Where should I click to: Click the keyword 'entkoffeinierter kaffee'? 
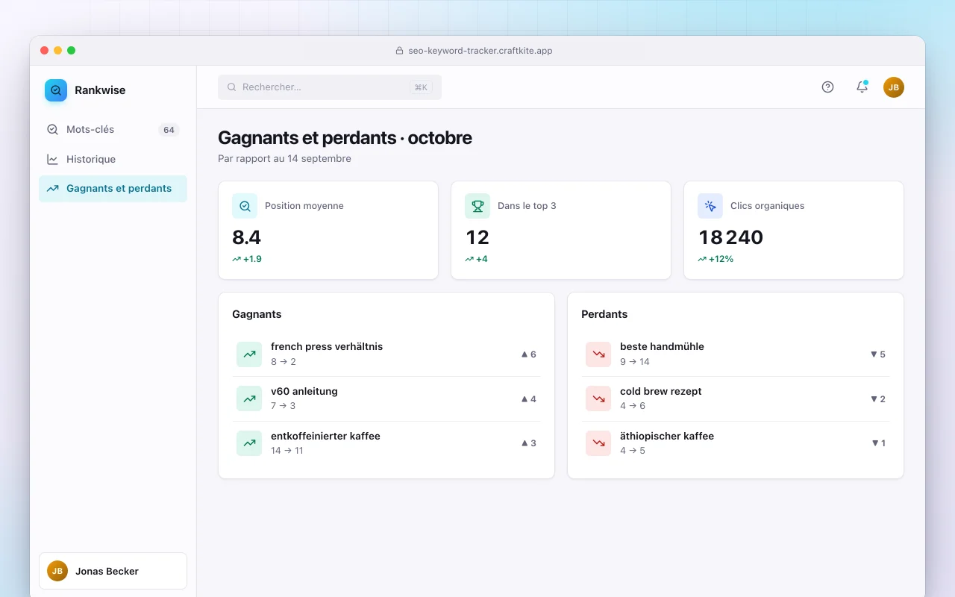(x=325, y=436)
